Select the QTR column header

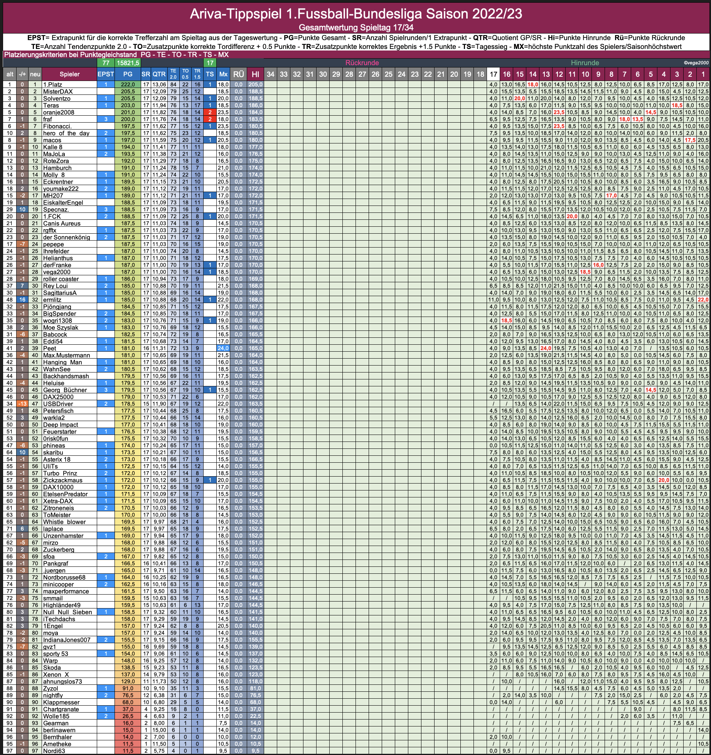point(159,74)
